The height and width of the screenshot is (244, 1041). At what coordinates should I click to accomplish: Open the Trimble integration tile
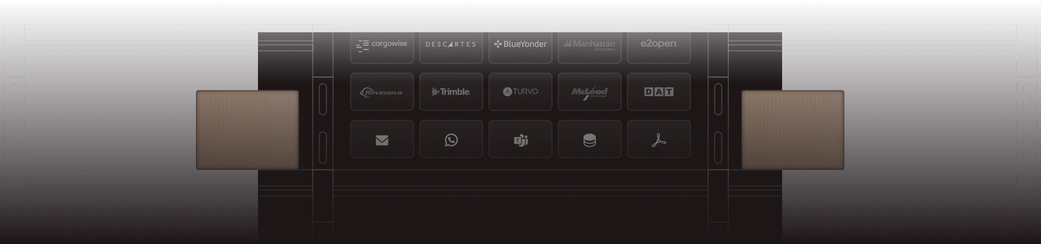point(451,91)
